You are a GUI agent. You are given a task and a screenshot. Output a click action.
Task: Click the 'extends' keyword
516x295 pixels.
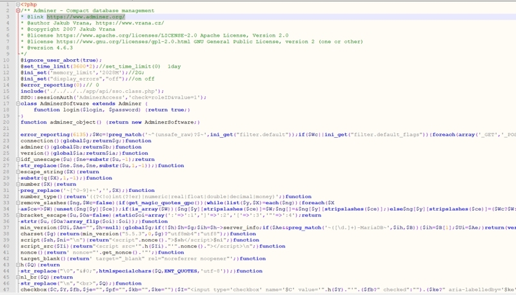[104, 104]
